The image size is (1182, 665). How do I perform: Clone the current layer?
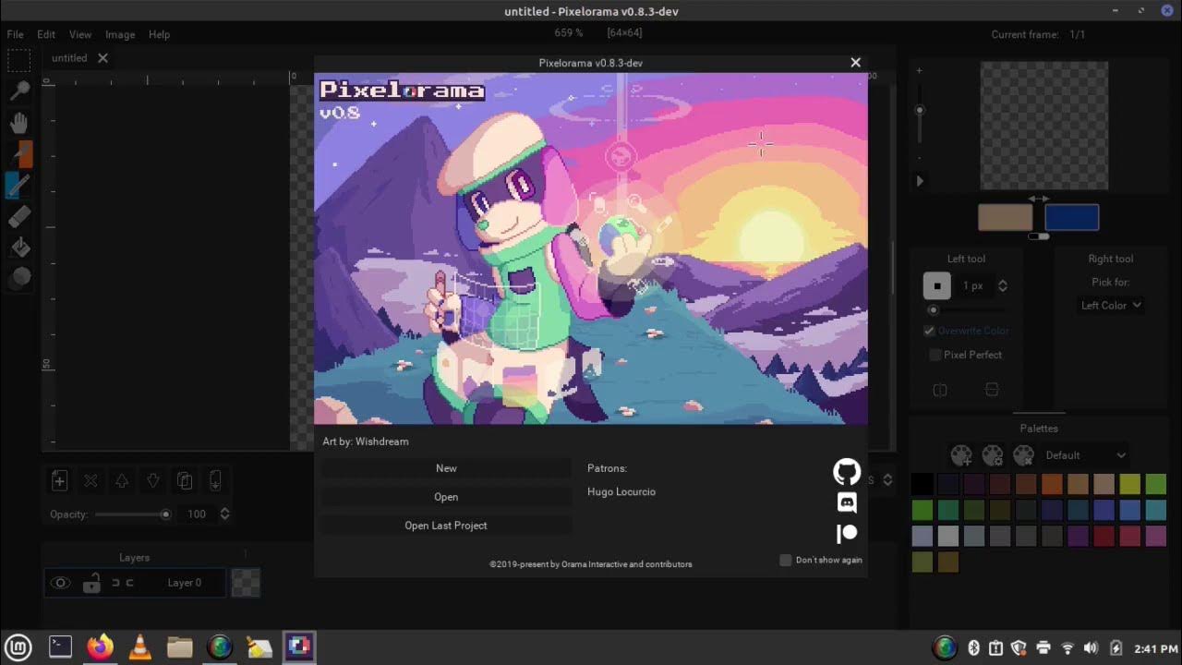coord(185,480)
